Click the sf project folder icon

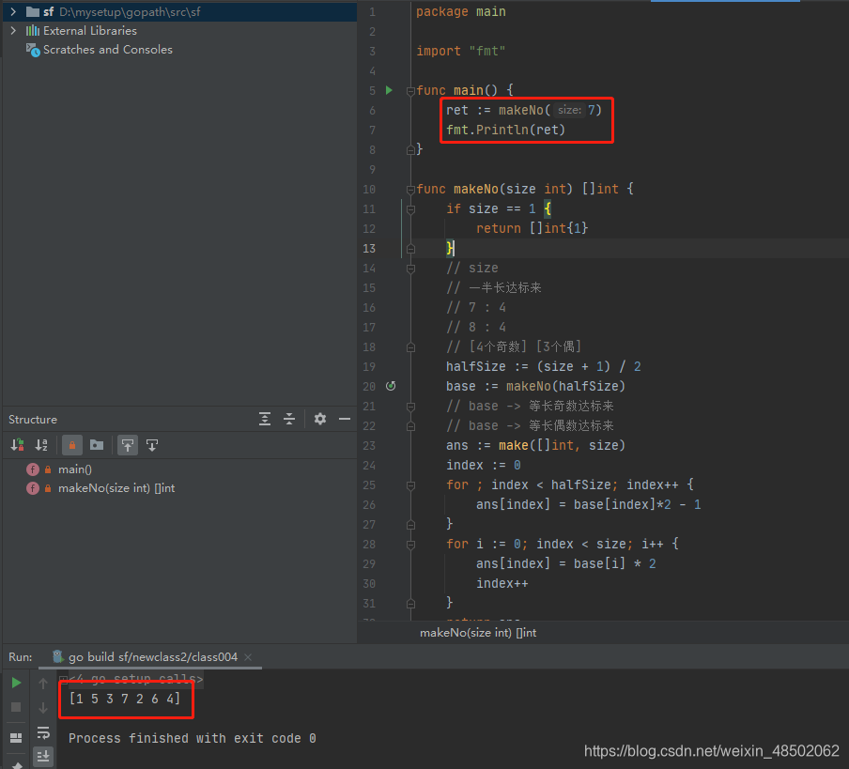[33, 11]
